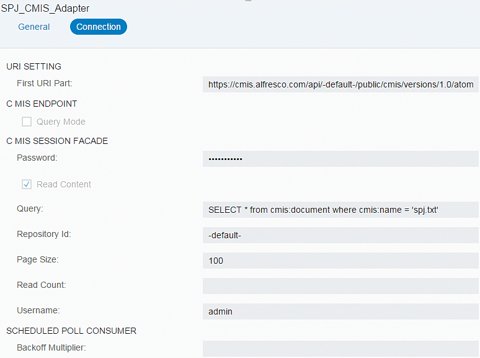Click the SCHEDULED POLL CONSUMER header
This screenshot has height=358, width=480.
[71, 331]
